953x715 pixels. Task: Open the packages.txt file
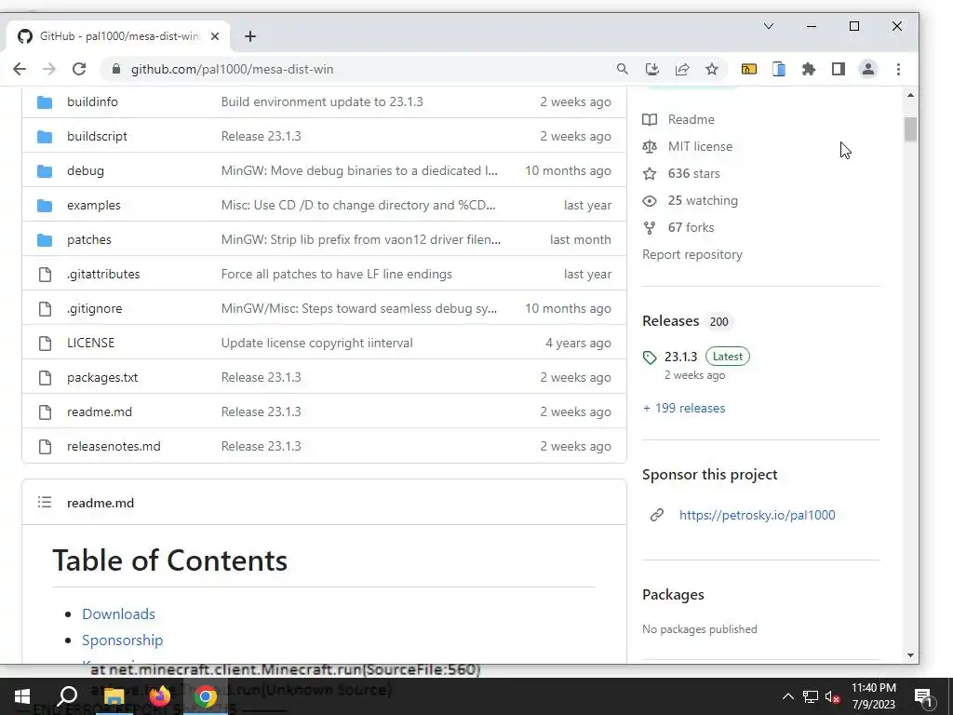coord(102,378)
